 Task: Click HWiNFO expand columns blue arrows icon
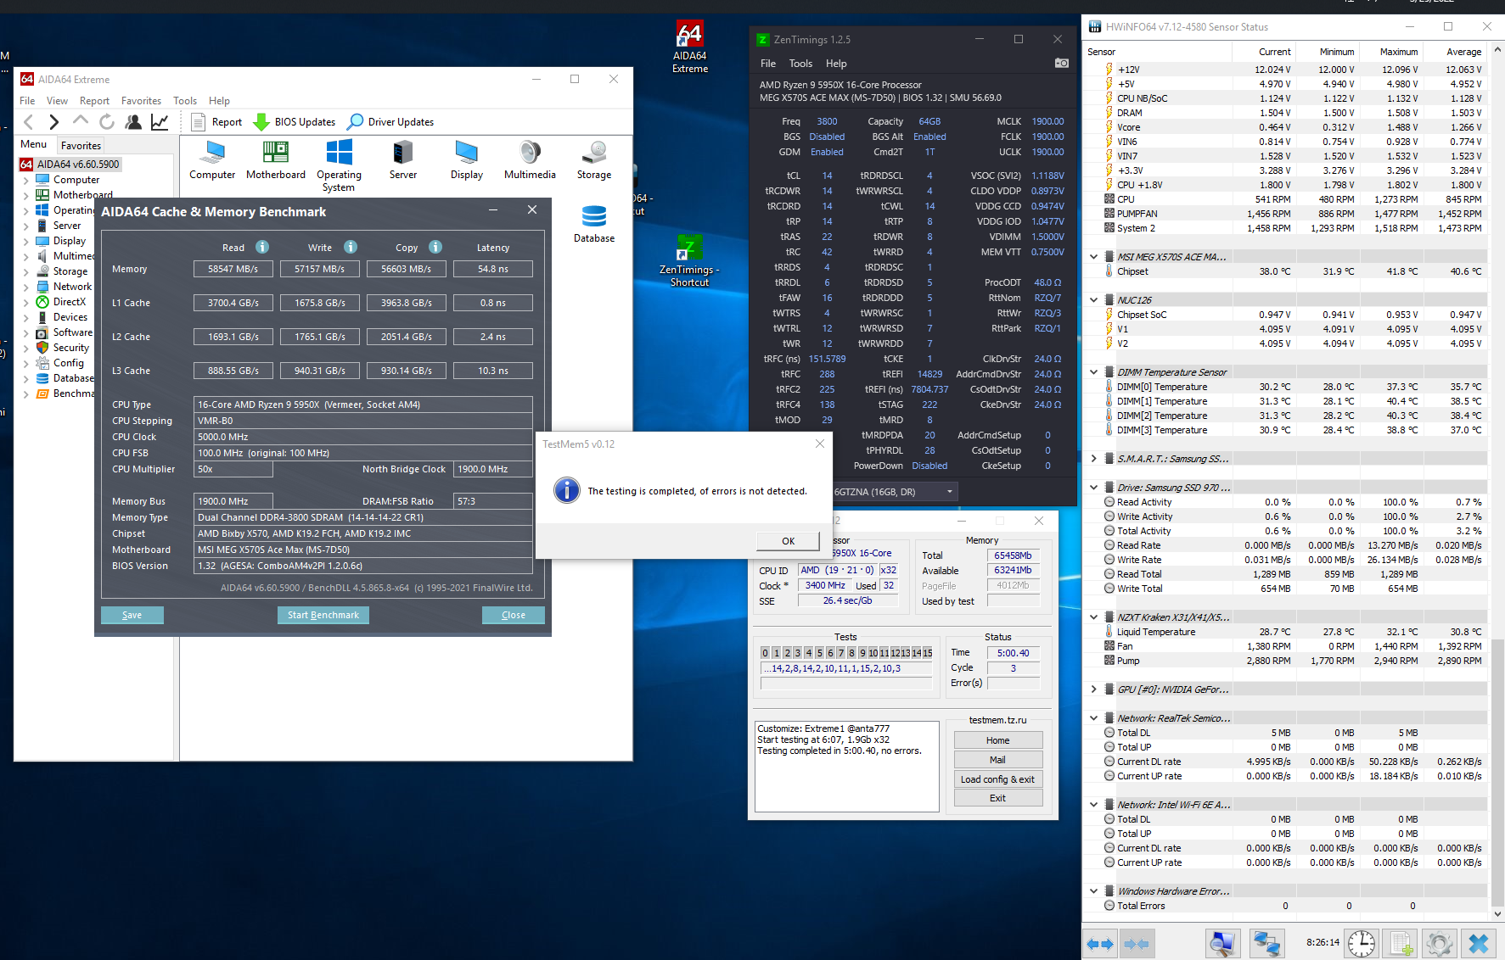tap(1100, 944)
